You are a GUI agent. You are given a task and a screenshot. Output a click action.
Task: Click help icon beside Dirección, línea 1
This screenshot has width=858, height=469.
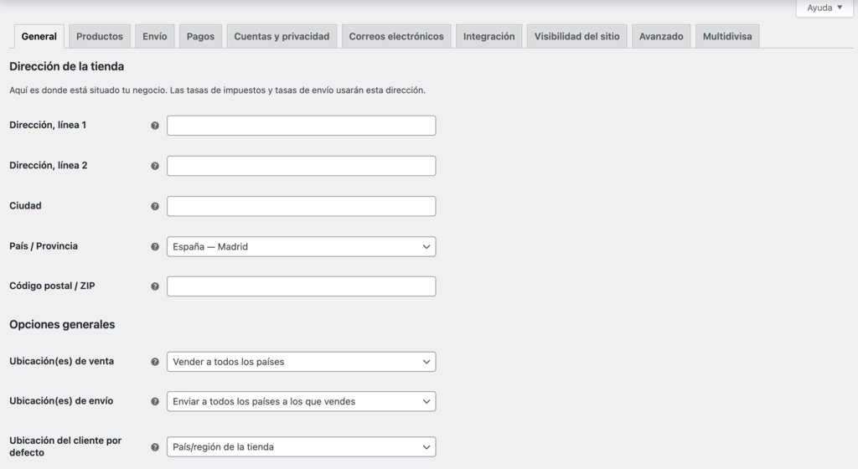(155, 126)
